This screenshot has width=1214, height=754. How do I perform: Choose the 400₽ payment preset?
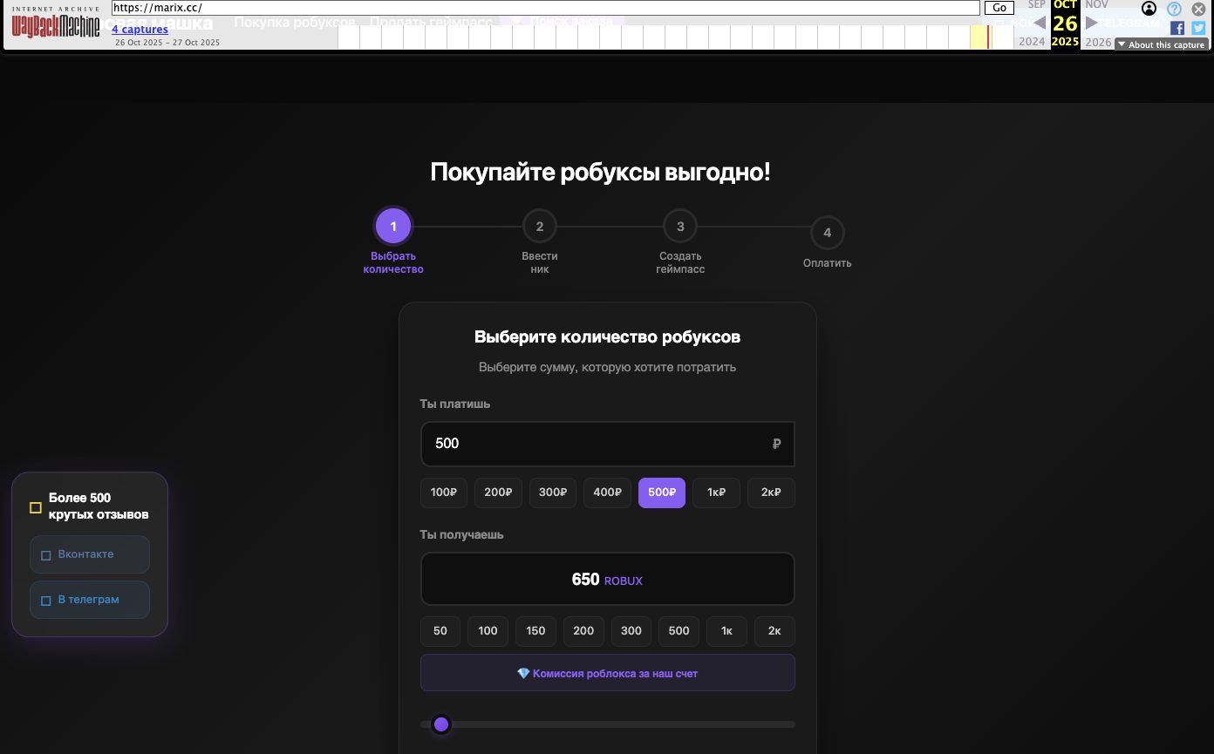(x=607, y=492)
